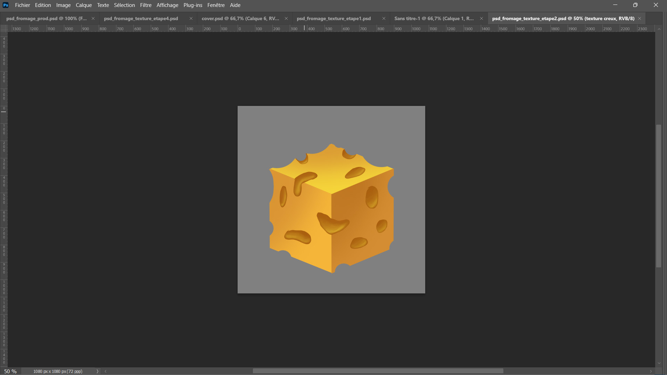Click the horizontal scrollbar right arrow
This screenshot has height=375, width=667.
651,371
